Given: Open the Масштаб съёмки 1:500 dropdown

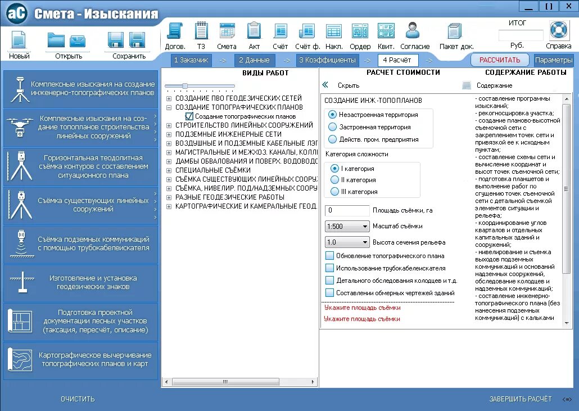Looking at the screenshot, I should click(x=347, y=226).
